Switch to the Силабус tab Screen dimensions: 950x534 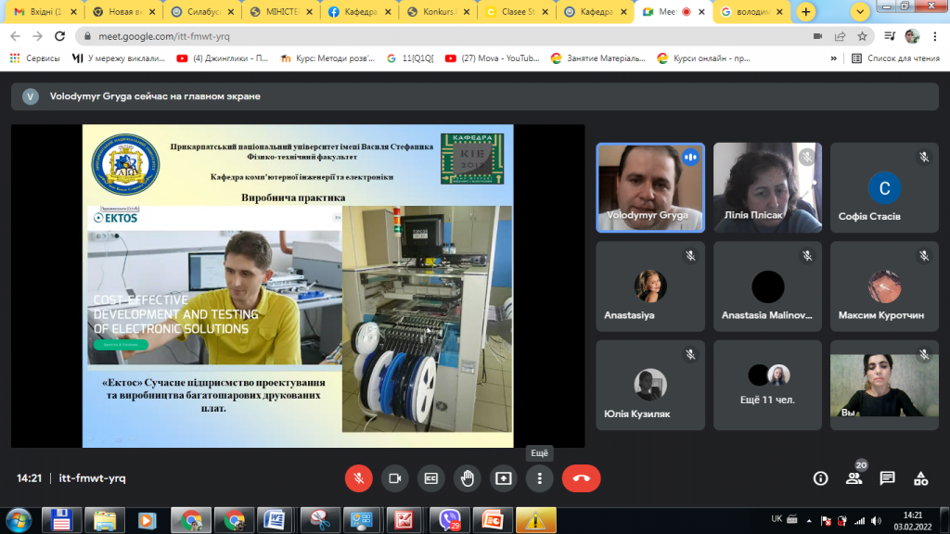pos(201,11)
